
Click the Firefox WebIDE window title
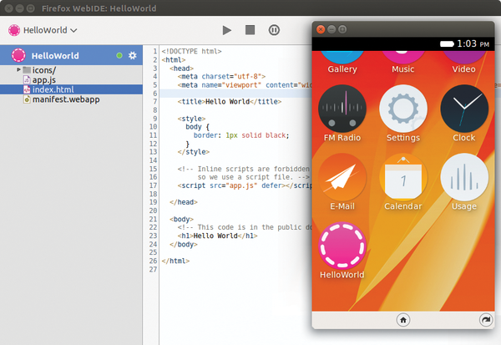click(x=99, y=8)
